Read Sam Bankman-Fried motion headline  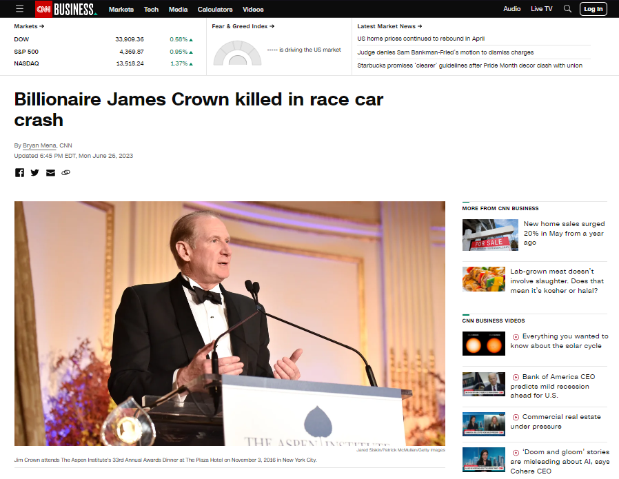tap(445, 52)
